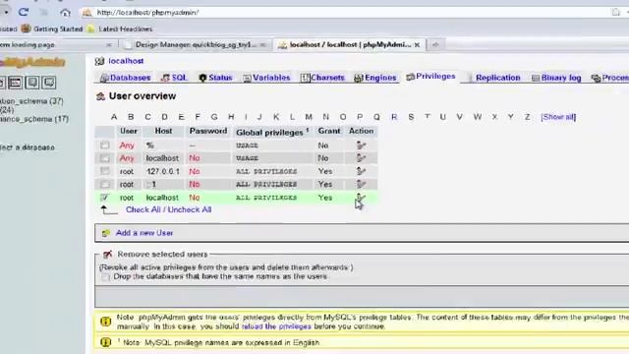Viewport: 629px width, 354px height.
Task: Select the User column header
Action: [x=129, y=131]
